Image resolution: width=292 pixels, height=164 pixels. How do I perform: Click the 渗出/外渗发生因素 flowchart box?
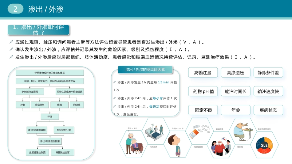pos(50,141)
